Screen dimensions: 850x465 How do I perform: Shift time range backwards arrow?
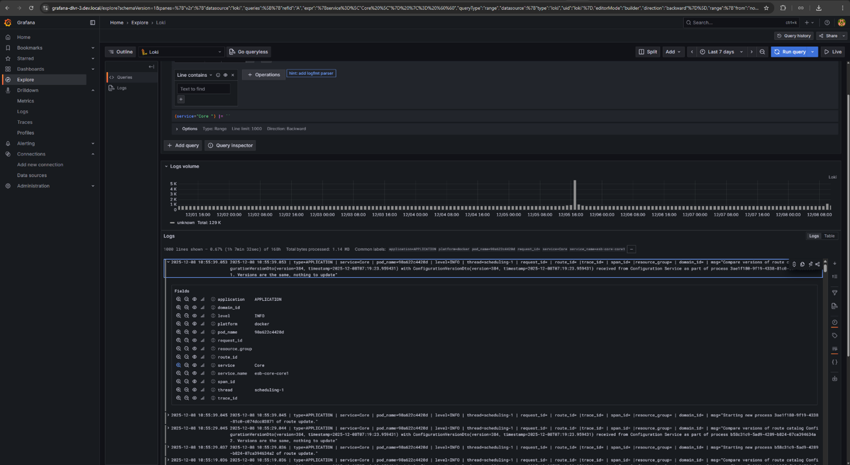click(x=692, y=52)
